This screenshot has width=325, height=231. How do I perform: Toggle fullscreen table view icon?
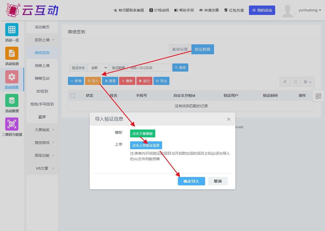(295, 82)
